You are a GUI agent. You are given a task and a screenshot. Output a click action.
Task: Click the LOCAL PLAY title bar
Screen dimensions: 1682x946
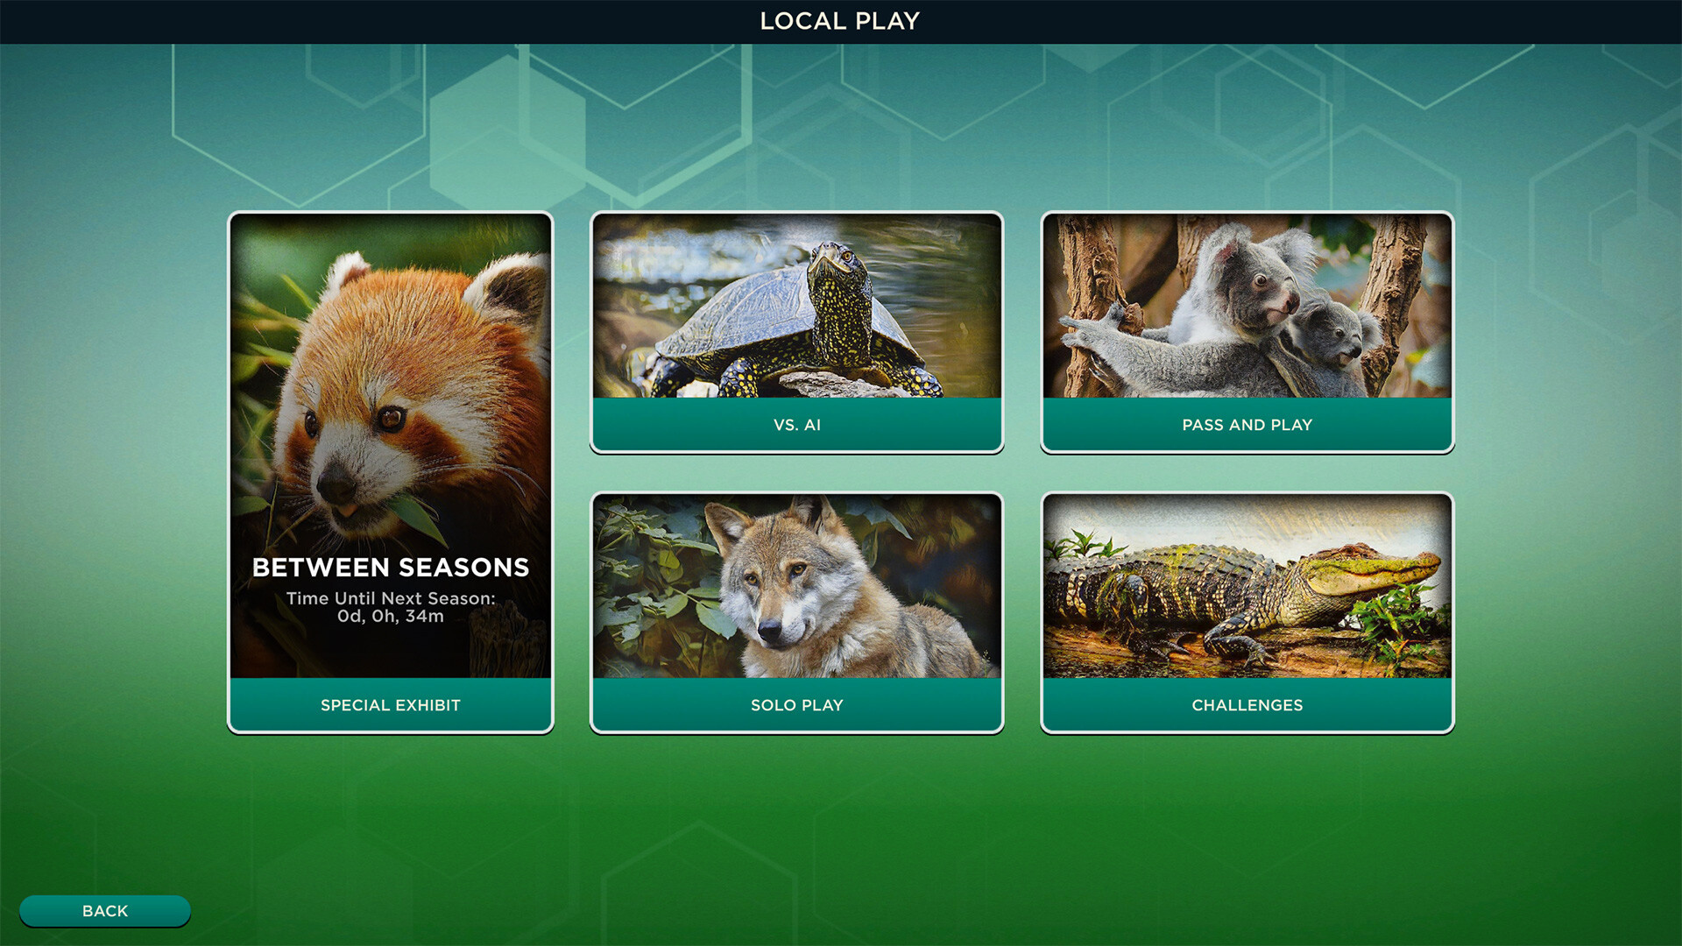pos(839,20)
